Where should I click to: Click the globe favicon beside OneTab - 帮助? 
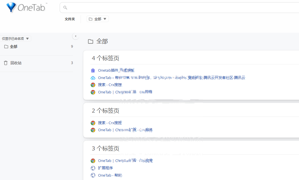tap(93, 175)
